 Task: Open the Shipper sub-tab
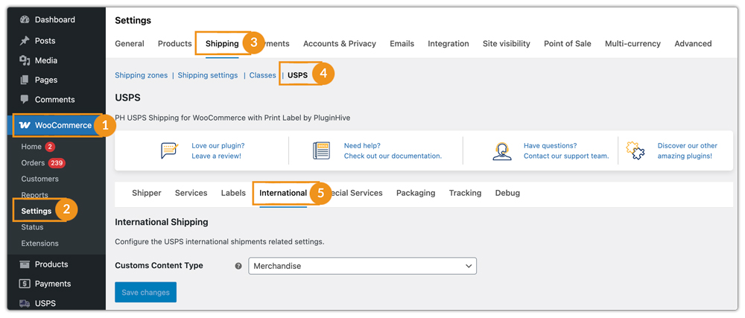147,193
